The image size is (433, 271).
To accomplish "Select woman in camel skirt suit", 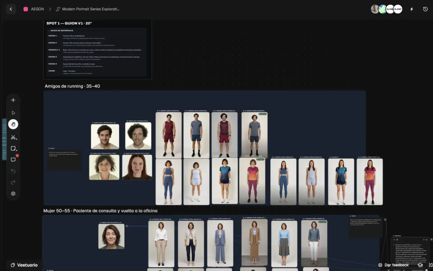I will (x=254, y=242).
